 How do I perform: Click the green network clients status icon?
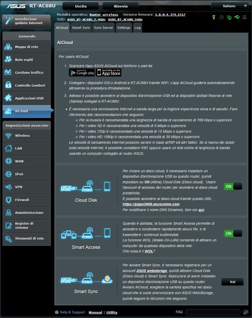tap(229, 17)
